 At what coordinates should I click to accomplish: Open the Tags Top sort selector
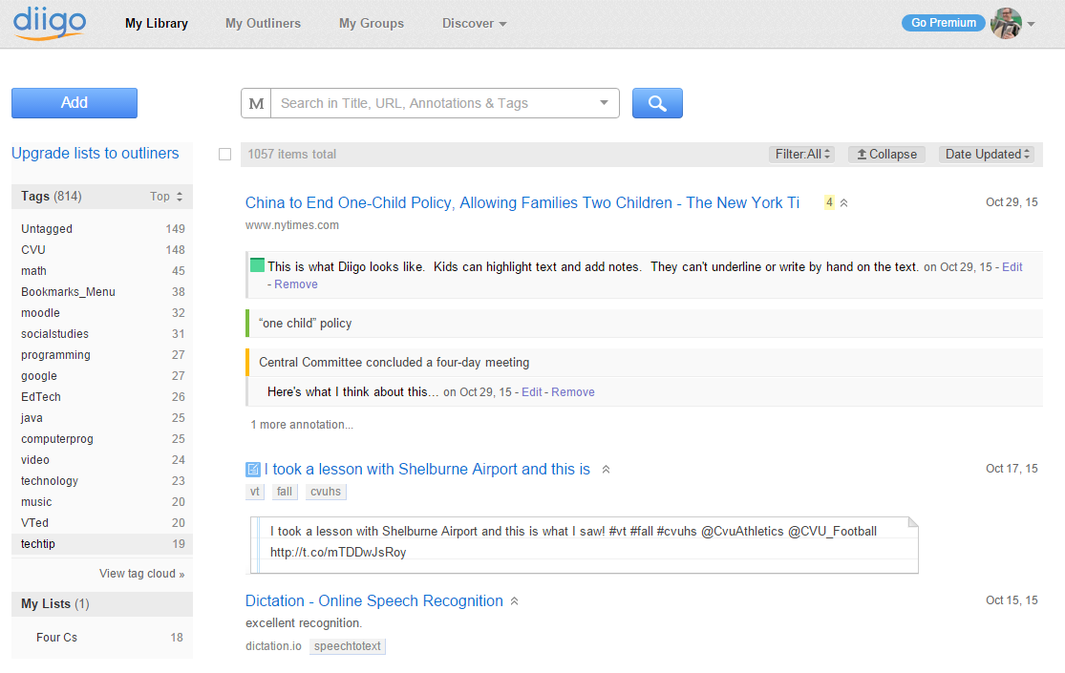pyautogui.click(x=166, y=197)
